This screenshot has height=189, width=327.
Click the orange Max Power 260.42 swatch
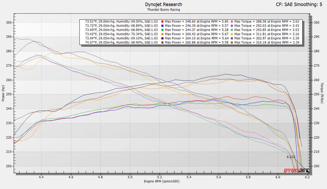(162, 34)
